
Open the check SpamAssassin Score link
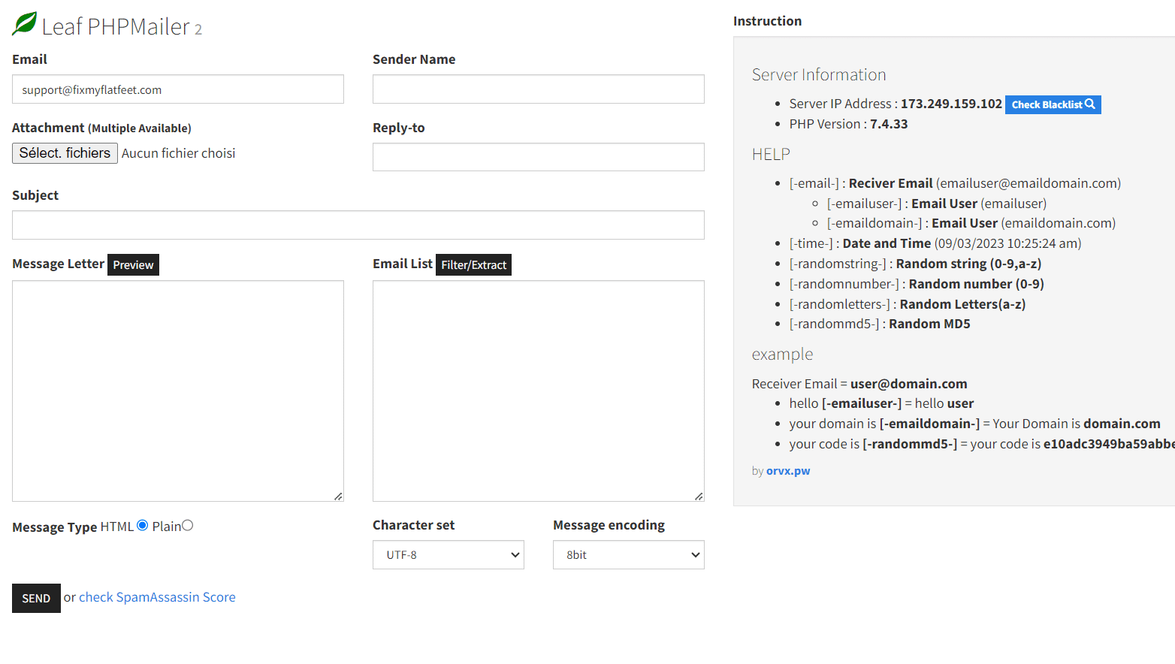point(157,597)
